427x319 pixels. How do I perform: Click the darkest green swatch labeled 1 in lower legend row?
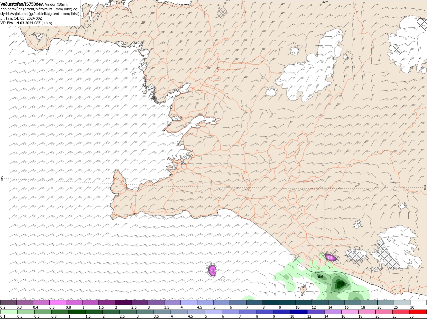[x=77, y=312]
